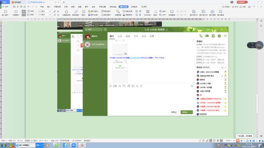
Task: Click the Share (分享) button
Action: [x=243, y=7]
